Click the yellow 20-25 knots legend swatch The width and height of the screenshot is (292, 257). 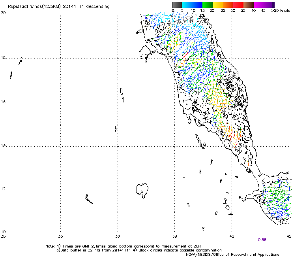coord(218,5)
